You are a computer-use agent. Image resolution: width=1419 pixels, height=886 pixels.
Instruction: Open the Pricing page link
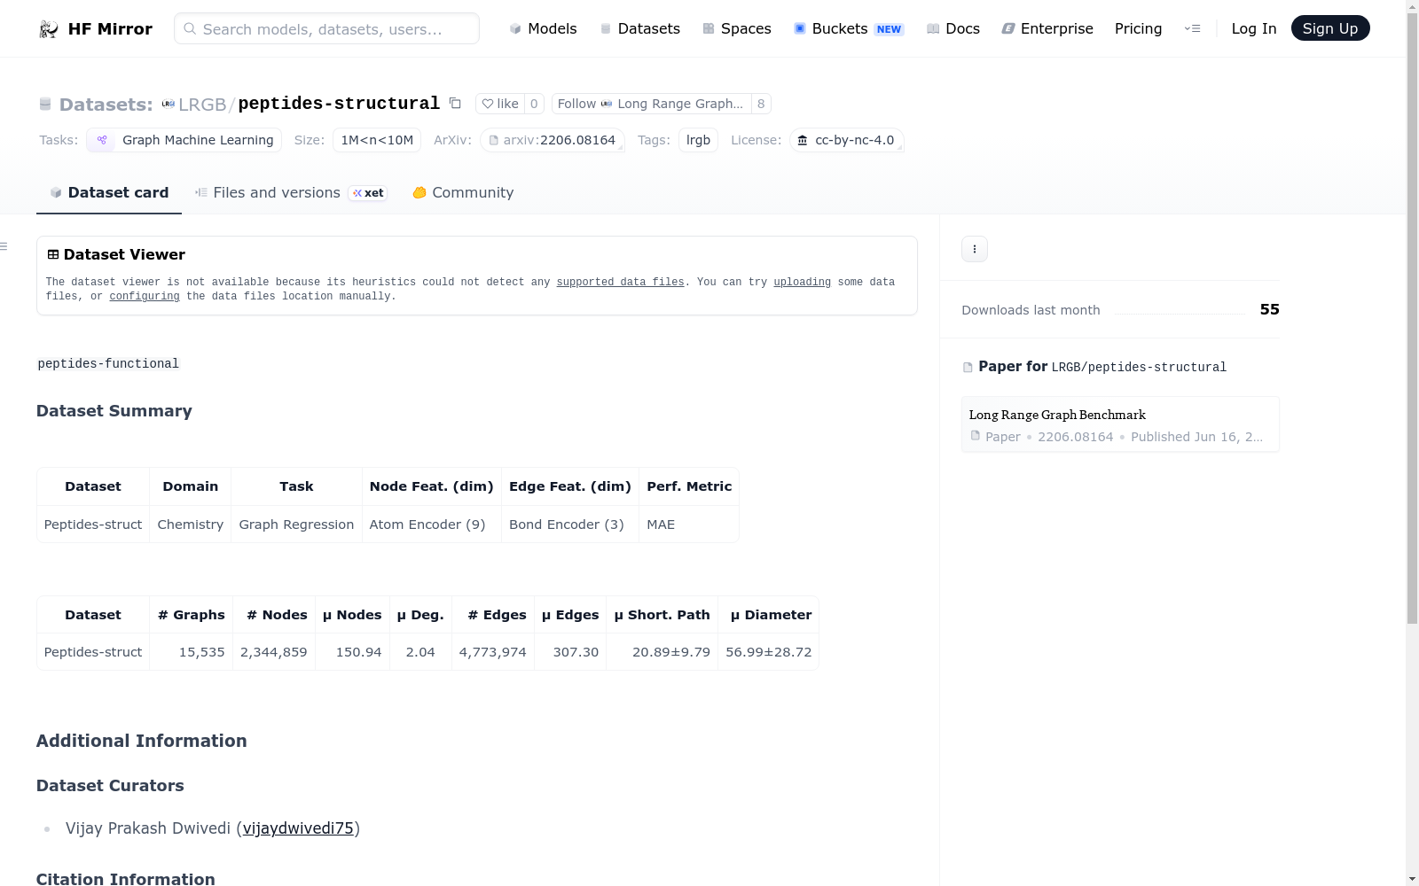click(1138, 29)
